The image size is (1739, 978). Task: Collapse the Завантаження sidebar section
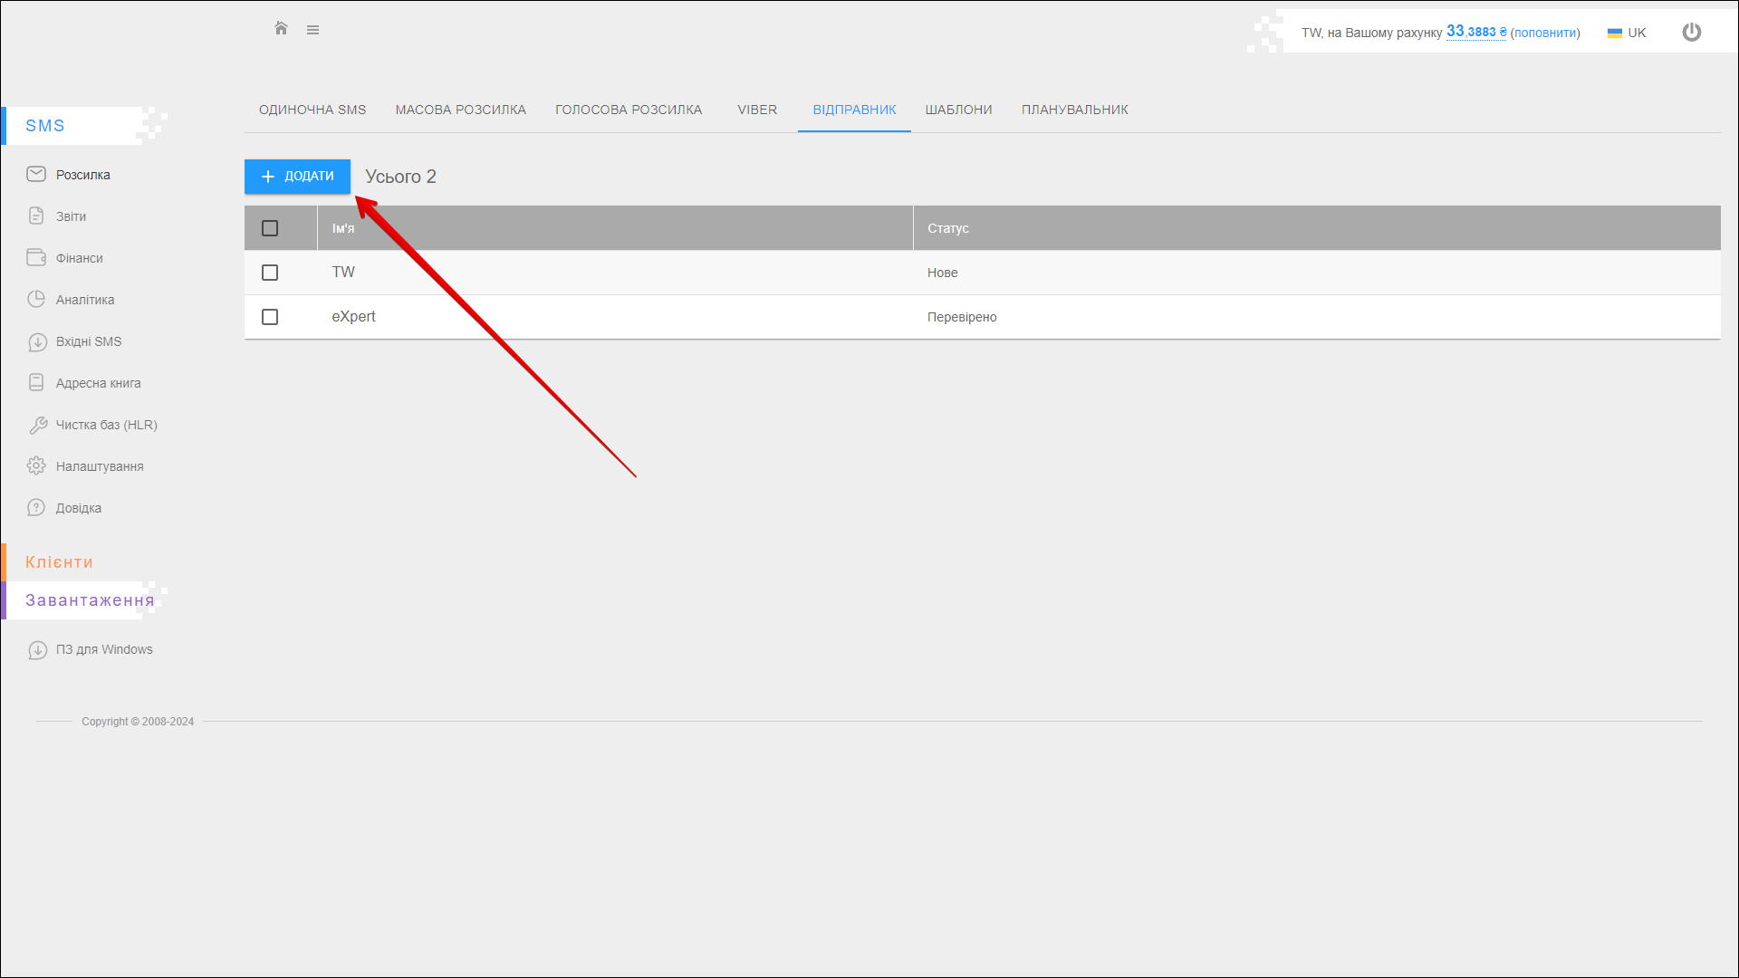(x=89, y=600)
